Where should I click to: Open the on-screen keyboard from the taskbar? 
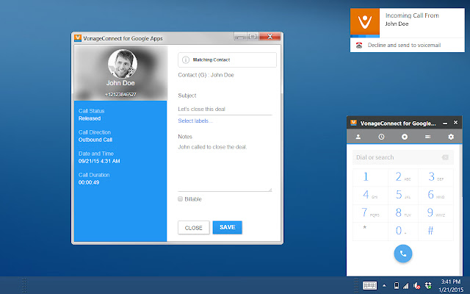tap(369, 285)
